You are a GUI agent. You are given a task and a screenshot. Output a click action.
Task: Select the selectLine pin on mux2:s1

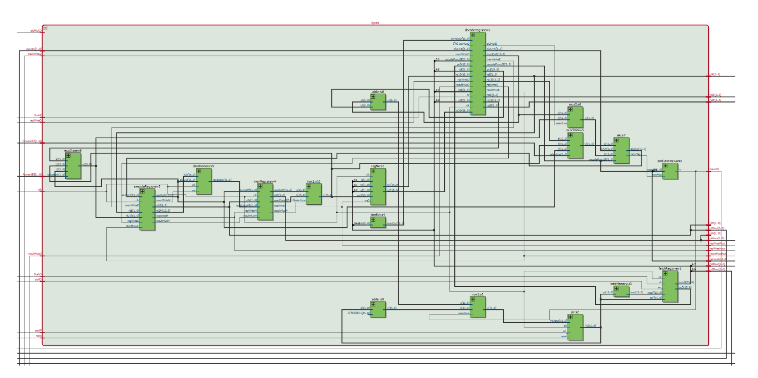[464, 313]
